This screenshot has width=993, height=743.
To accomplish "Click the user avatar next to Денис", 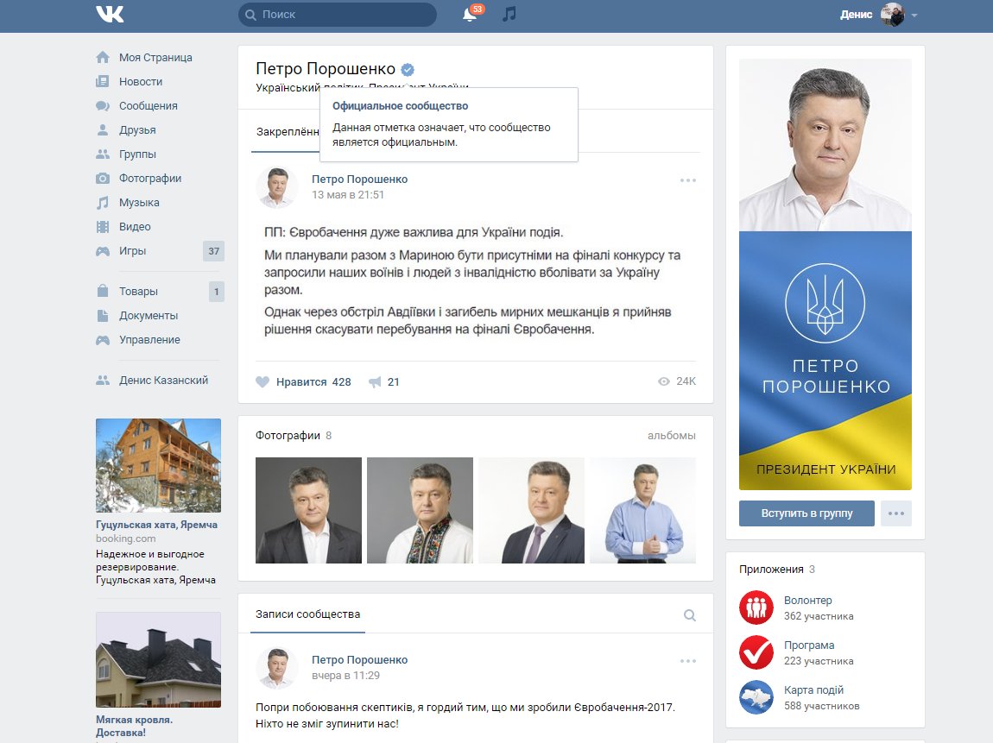I will click(892, 15).
